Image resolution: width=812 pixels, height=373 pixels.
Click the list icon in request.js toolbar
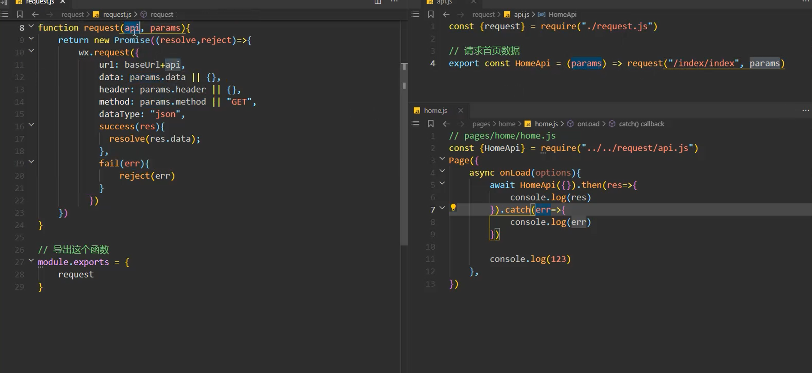[5, 14]
